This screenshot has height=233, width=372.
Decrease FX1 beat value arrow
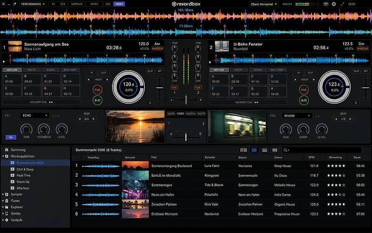coord(80,119)
